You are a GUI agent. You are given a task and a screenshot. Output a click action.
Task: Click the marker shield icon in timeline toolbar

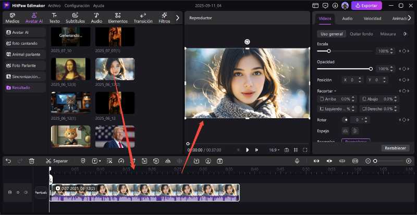[x=83, y=161]
